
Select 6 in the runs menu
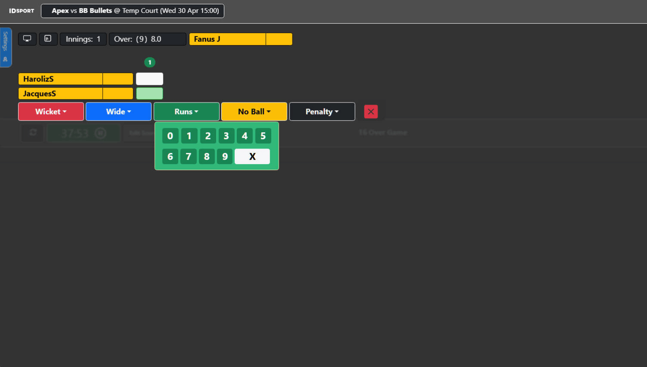tap(170, 156)
